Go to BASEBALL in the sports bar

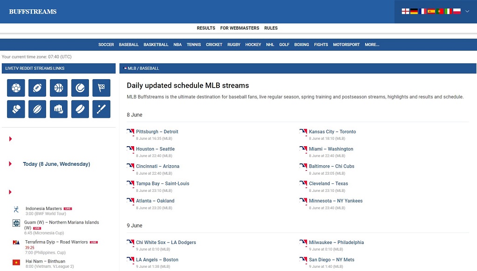pyautogui.click(x=129, y=45)
